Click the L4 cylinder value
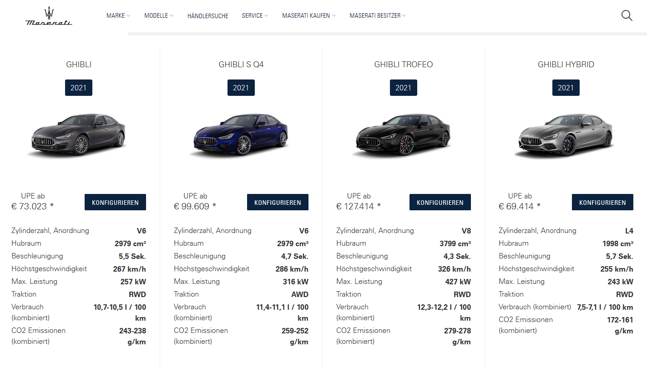 point(629,231)
